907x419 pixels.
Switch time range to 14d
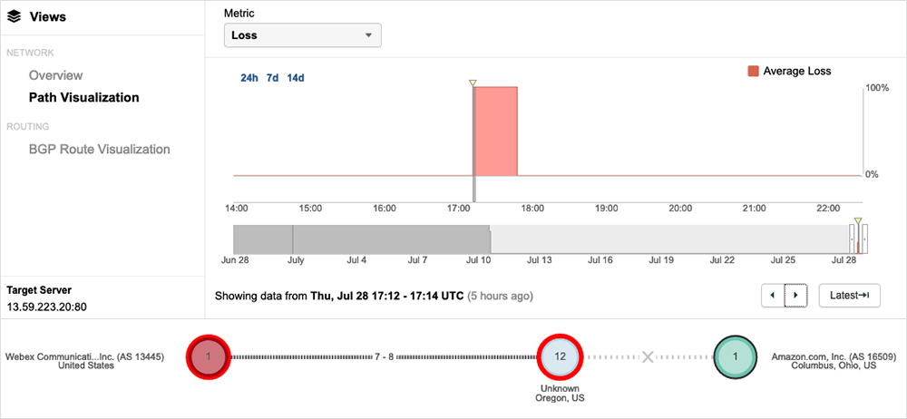[296, 78]
